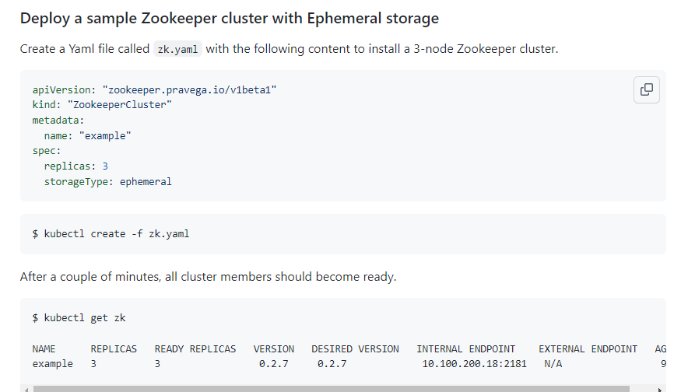This screenshot has height=392, width=681.
Task: Click the DESIRED VERSION column header
Action: pyautogui.click(x=355, y=349)
